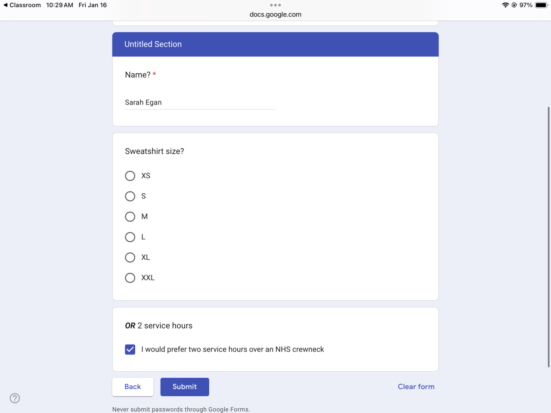Tap the three-dots multitasking icon
The width and height of the screenshot is (551, 413).
[x=275, y=5]
